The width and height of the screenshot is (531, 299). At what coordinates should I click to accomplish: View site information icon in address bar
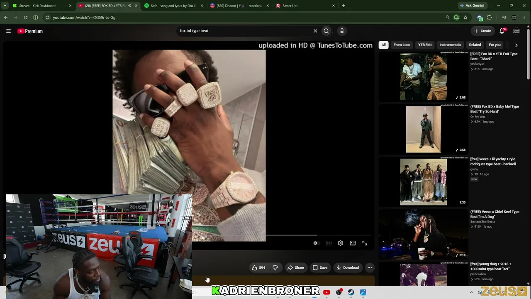pyautogui.click(x=47, y=17)
